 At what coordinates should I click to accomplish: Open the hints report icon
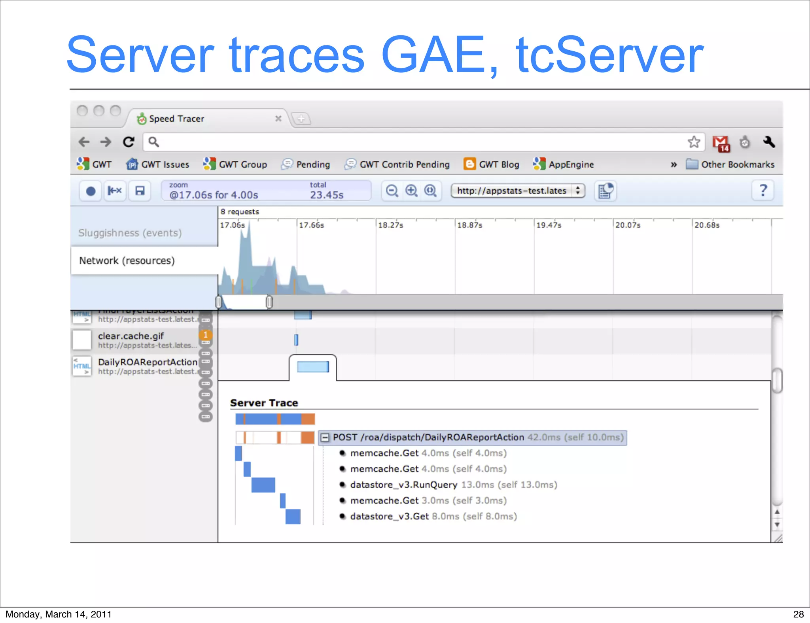(x=606, y=191)
